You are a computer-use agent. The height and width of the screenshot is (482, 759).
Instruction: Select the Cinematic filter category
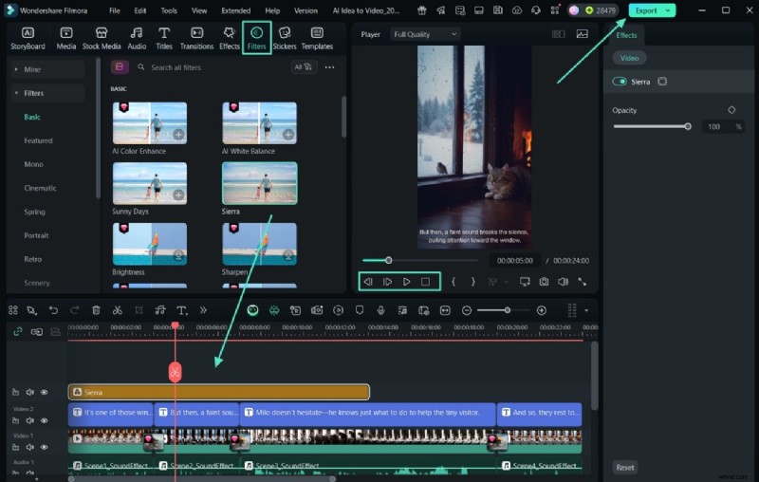[x=40, y=188]
